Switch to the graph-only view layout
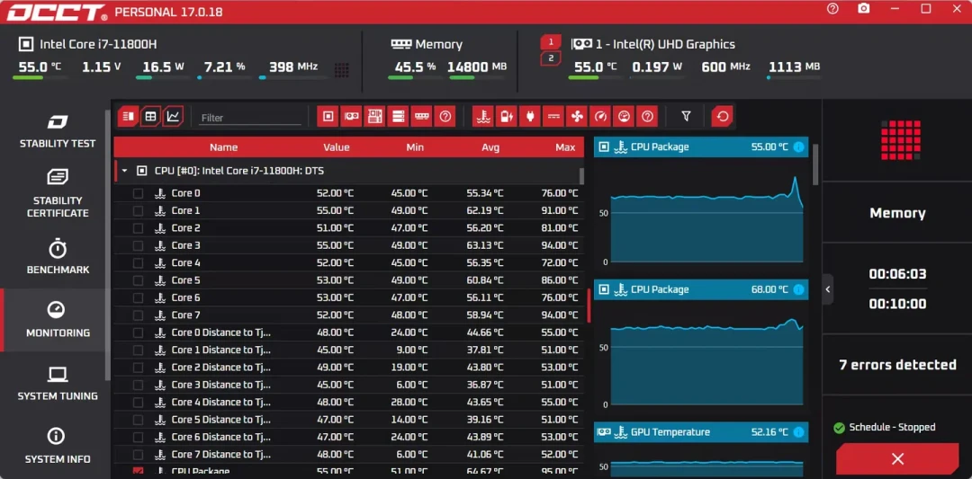Screen dimensions: 972x479 pos(174,116)
